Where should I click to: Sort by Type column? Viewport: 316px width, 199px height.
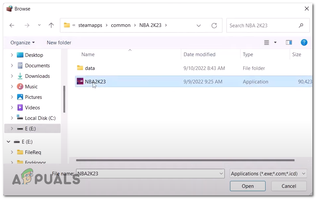[248, 55]
